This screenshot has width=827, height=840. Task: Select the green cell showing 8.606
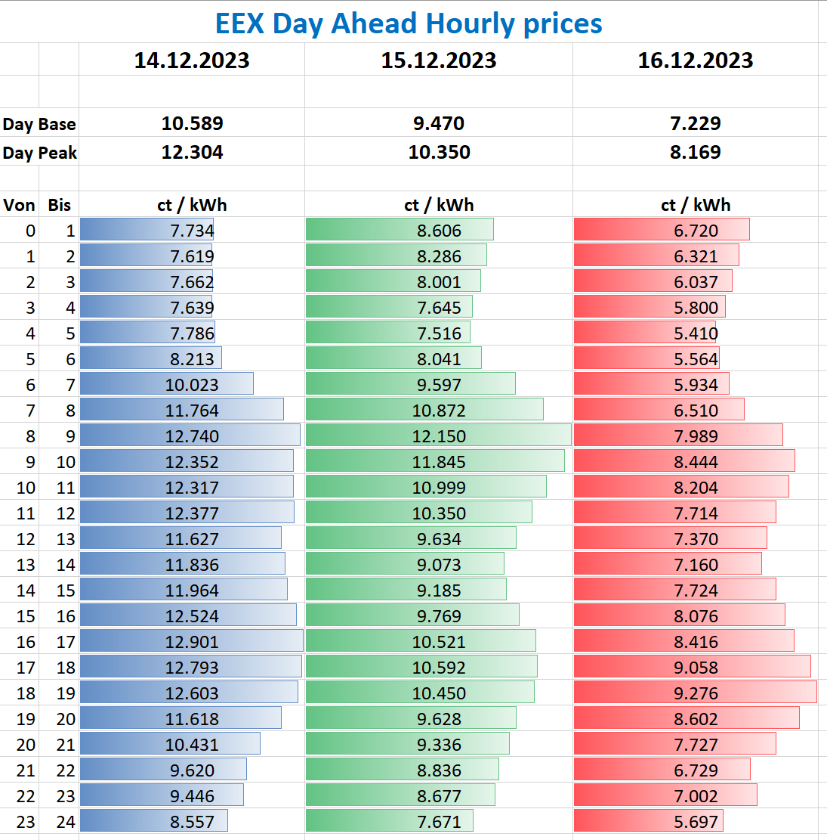pos(438,230)
